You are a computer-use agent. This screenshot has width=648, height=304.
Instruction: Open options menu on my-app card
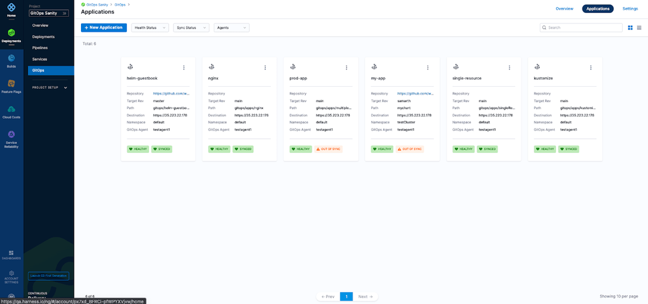(x=428, y=67)
